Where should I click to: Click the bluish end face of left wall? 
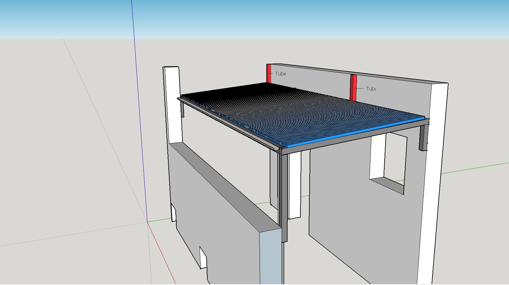(x=270, y=258)
